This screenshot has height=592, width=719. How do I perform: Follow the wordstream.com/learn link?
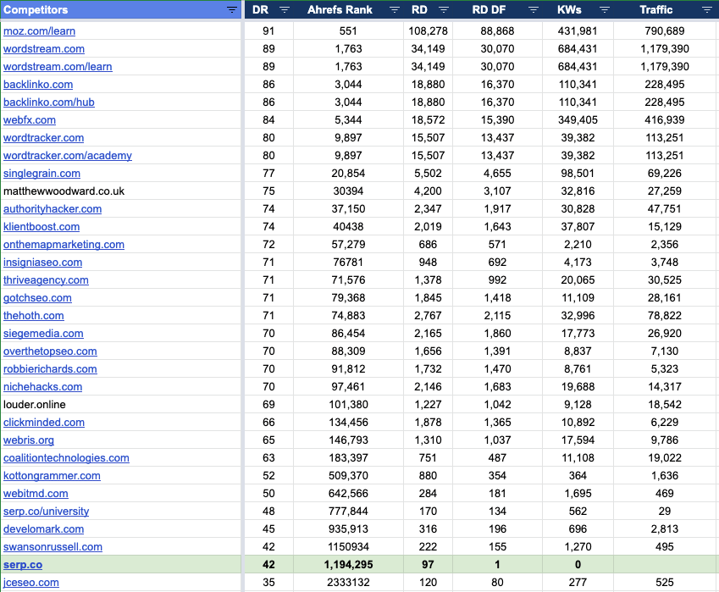[x=58, y=67]
